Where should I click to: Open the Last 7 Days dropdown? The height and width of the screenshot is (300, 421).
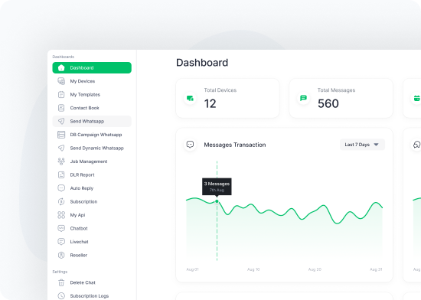362,145
